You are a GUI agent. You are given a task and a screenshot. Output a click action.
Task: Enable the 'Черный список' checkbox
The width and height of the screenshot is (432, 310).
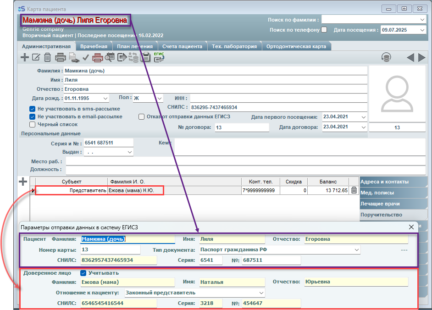[x=33, y=124]
